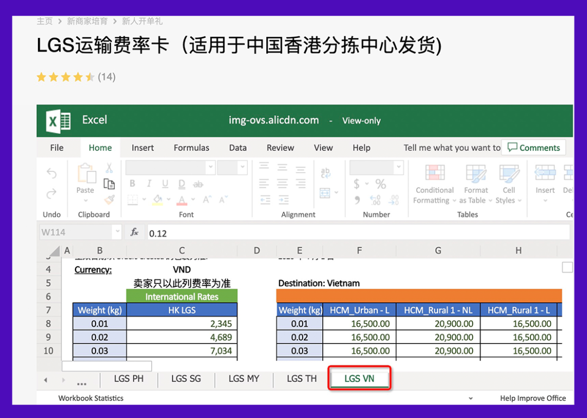Switch to the Data ribbon tab
This screenshot has height=418, width=587.
coord(238,148)
